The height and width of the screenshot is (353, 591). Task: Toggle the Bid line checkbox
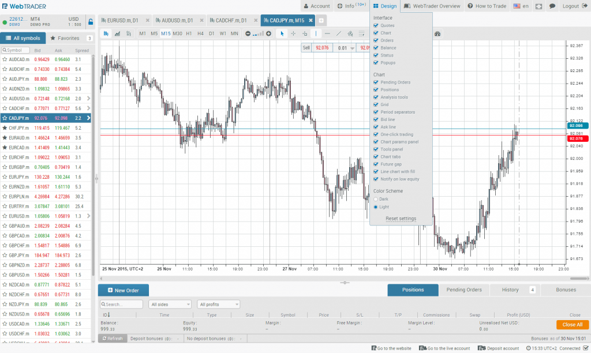(x=376, y=119)
